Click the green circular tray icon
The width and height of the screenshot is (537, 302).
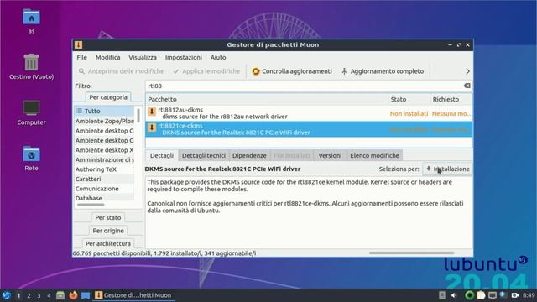469,295
